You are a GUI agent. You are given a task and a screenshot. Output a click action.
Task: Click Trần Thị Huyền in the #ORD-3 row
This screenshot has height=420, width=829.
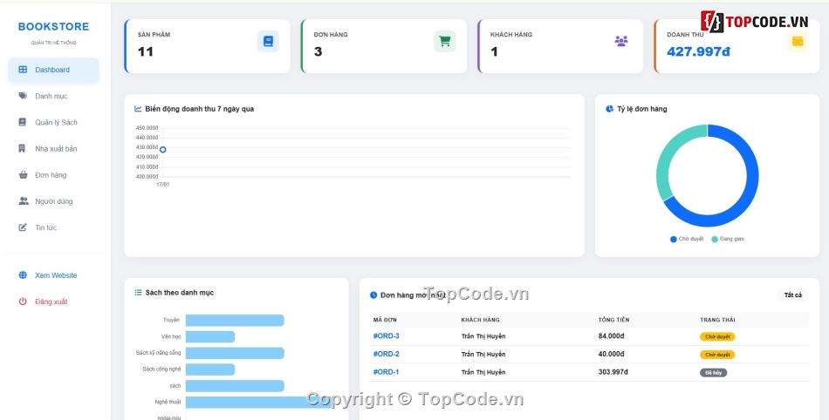pos(483,336)
